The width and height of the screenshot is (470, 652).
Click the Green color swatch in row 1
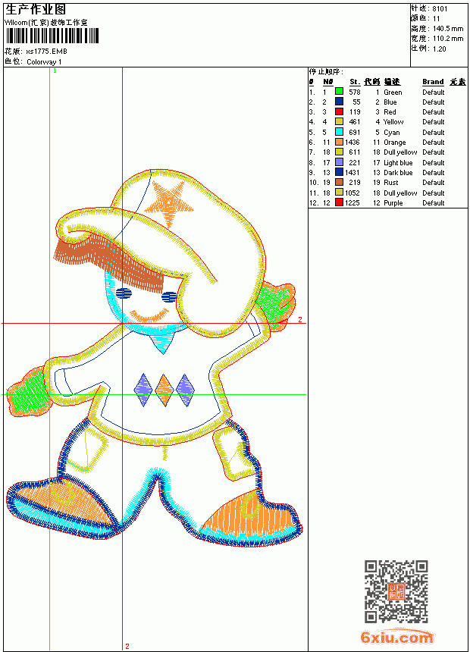point(339,92)
